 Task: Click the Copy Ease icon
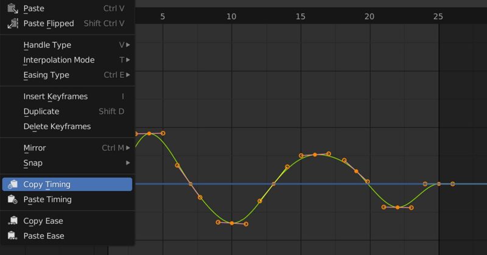pyautogui.click(x=12, y=221)
